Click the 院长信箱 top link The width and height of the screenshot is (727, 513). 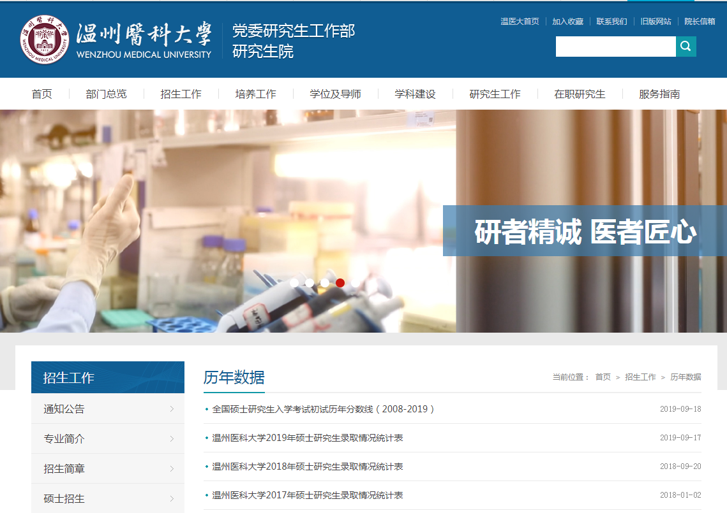click(700, 22)
